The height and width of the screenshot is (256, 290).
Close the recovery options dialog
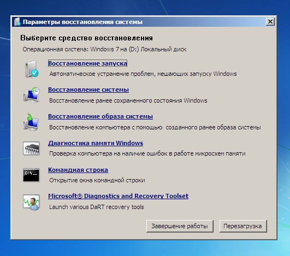(x=270, y=22)
